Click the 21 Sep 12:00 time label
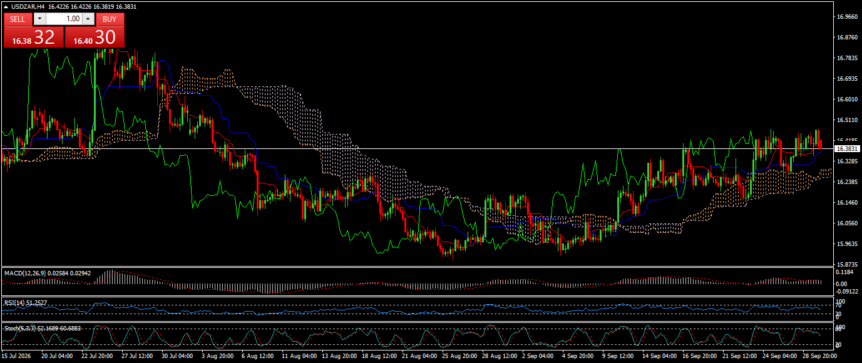This screenshot has width=862, height=363. click(738, 356)
